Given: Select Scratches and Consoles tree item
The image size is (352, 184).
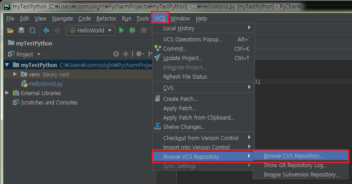Looking at the screenshot, I should (x=49, y=102).
